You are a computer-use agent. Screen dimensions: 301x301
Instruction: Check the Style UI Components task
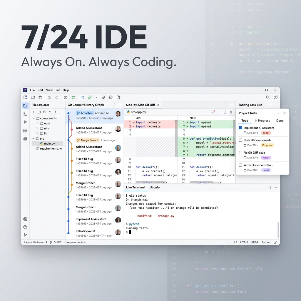tap(240, 140)
